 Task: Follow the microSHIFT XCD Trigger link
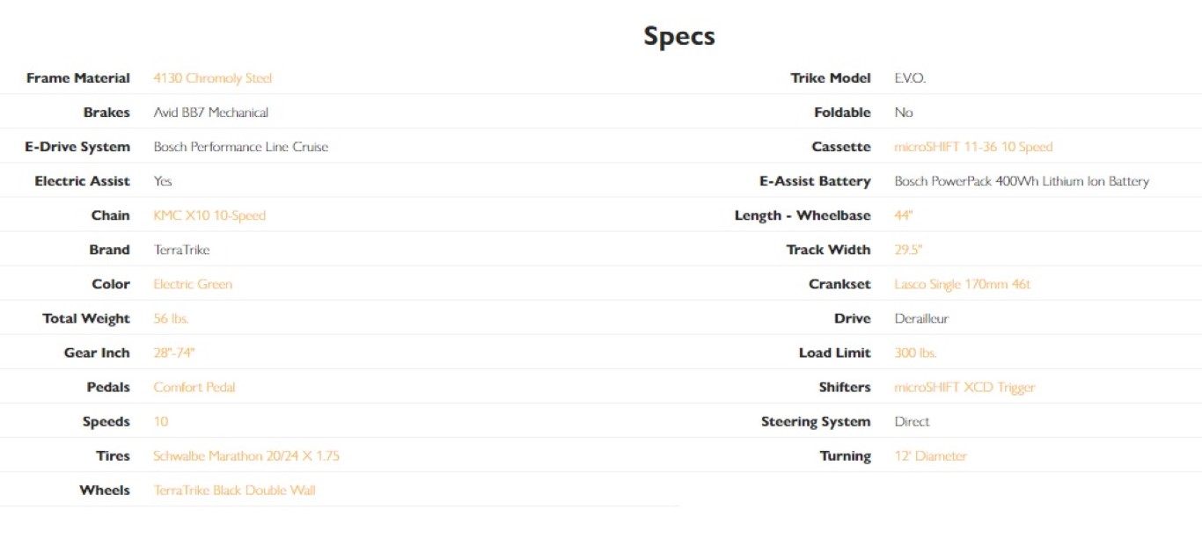[x=964, y=387]
